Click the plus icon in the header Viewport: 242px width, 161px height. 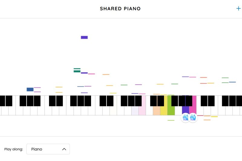click(238, 8)
